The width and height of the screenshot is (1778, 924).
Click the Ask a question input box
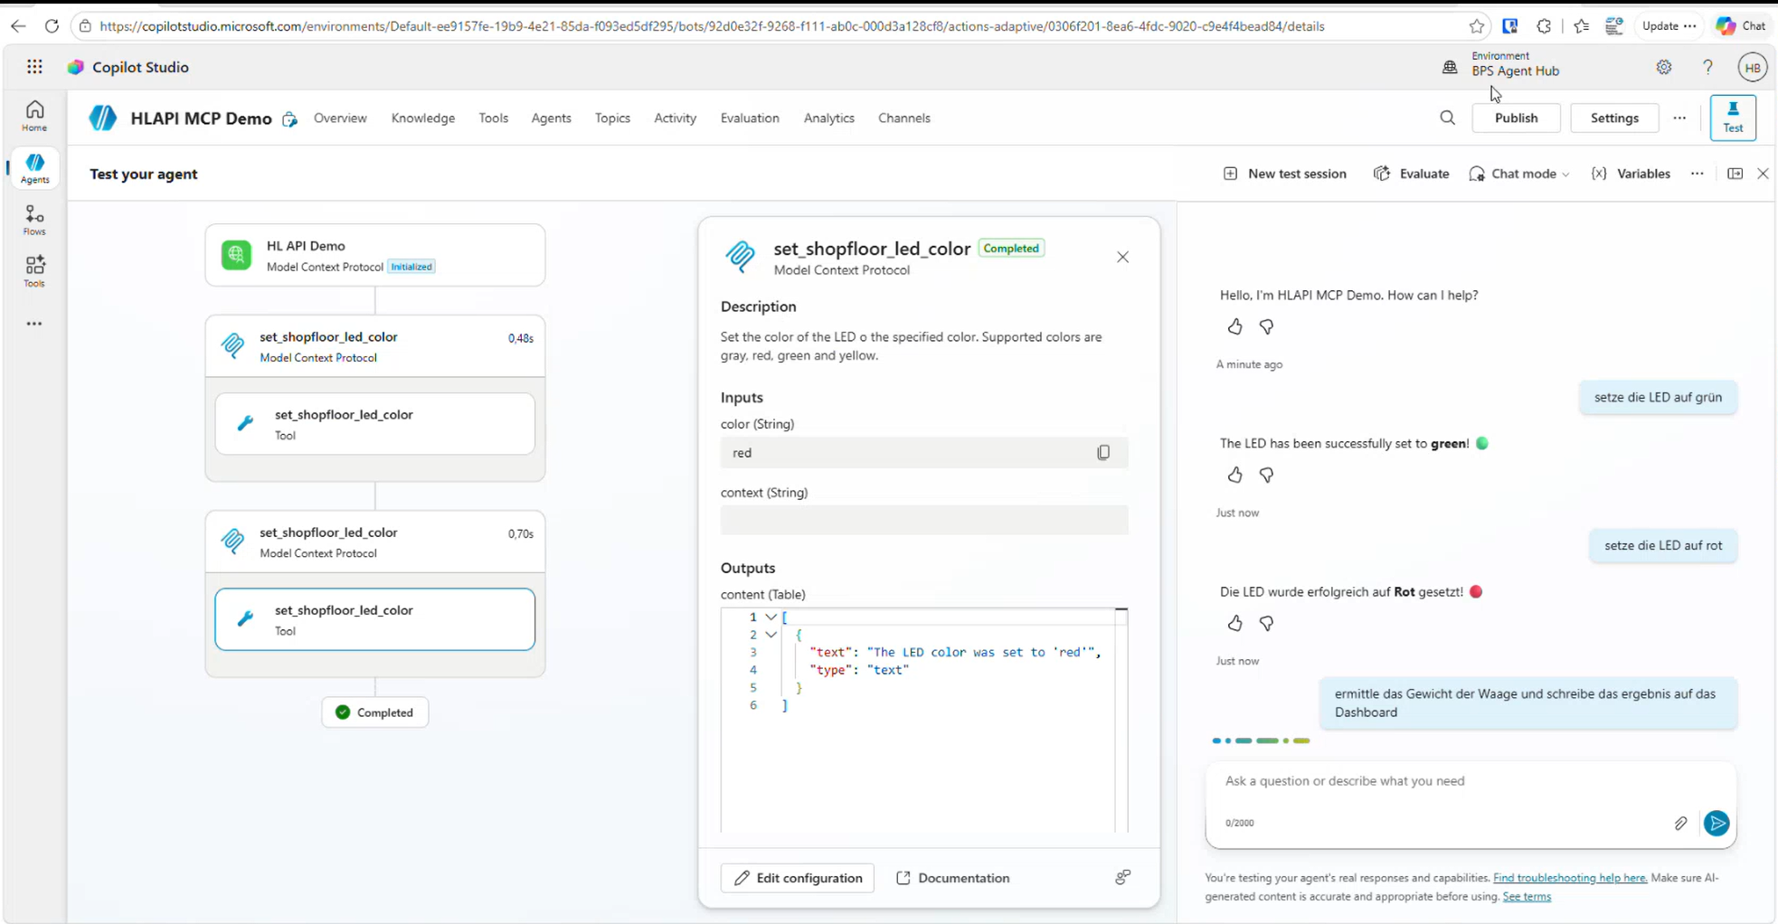[x=1470, y=781]
